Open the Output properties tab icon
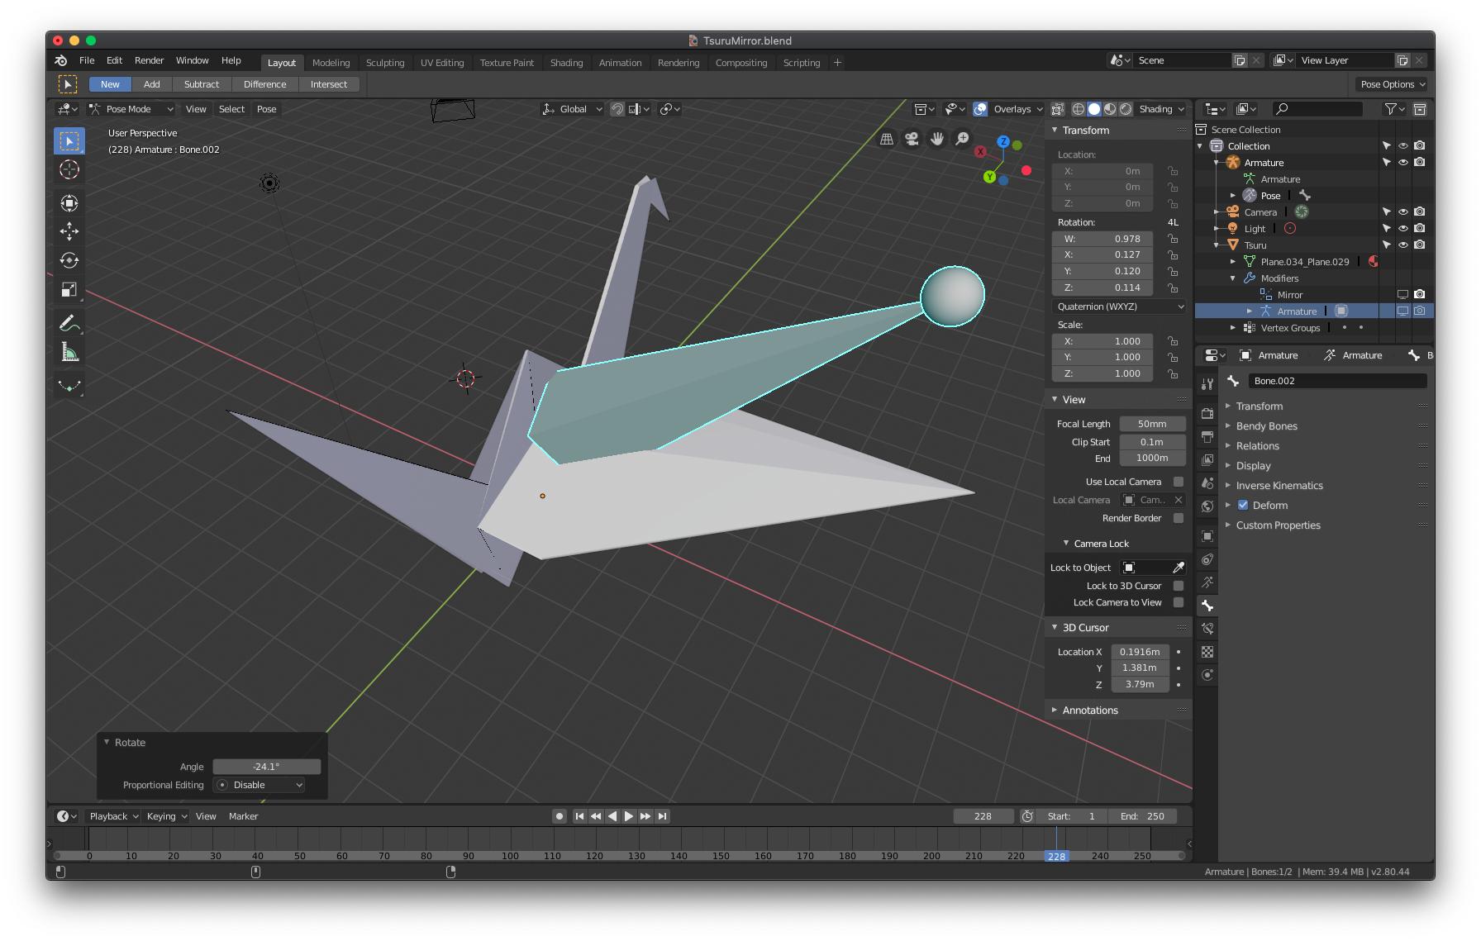1481x941 pixels. tap(1207, 436)
